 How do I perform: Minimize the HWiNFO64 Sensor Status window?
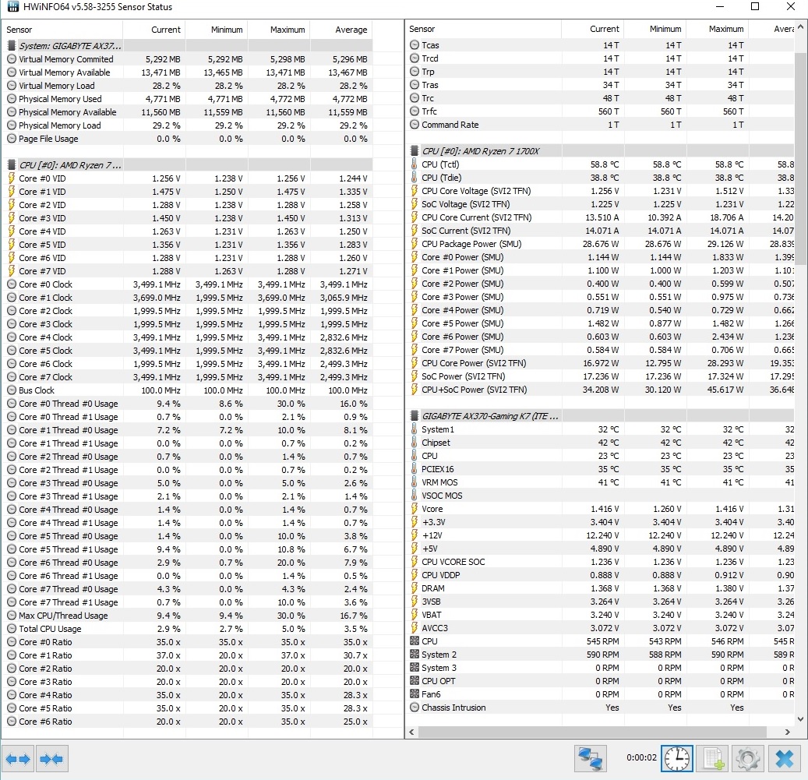[720, 7]
